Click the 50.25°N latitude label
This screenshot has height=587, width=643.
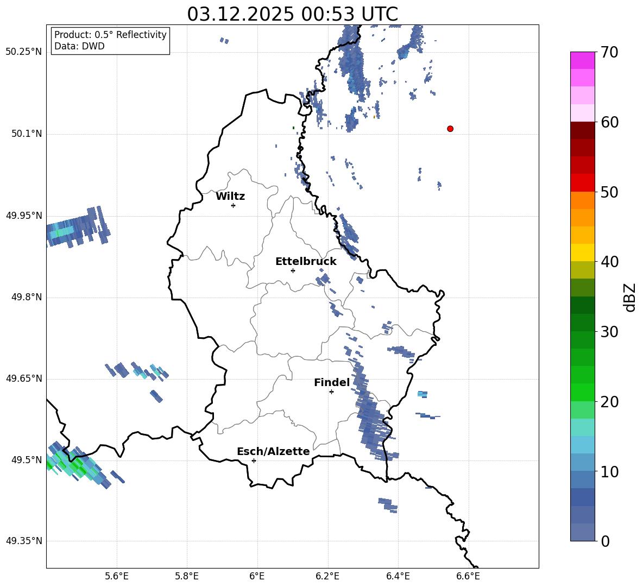point(24,52)
